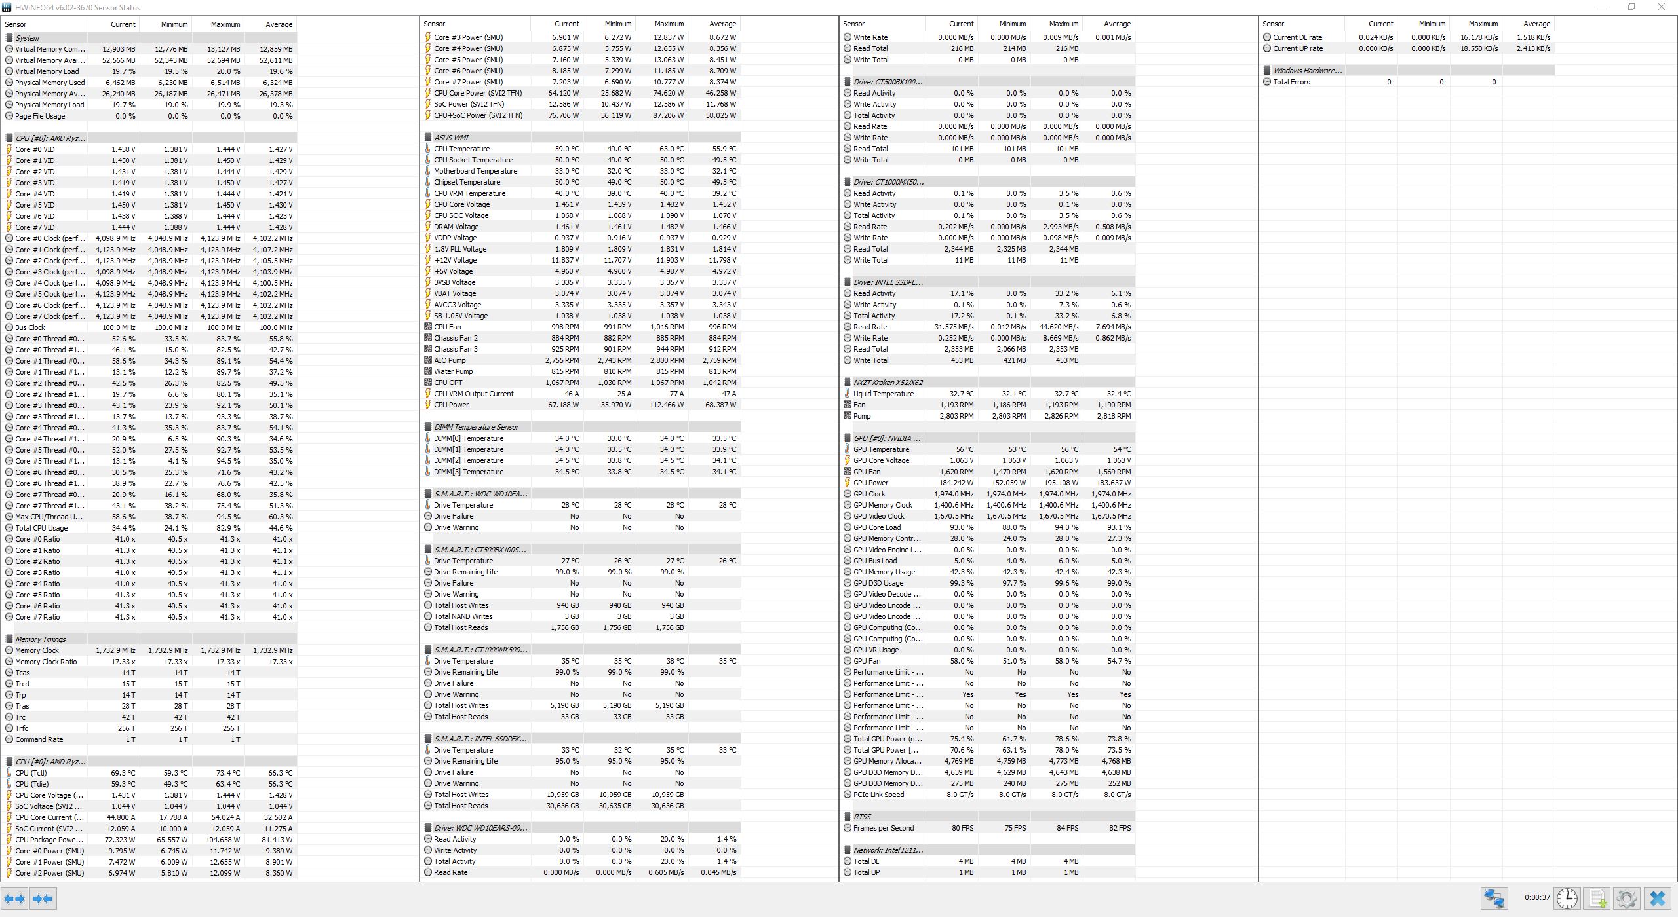1678x917 pixels.
Task: Click the HWiNFO64 title bar app icon
Action: click(7, 7)
